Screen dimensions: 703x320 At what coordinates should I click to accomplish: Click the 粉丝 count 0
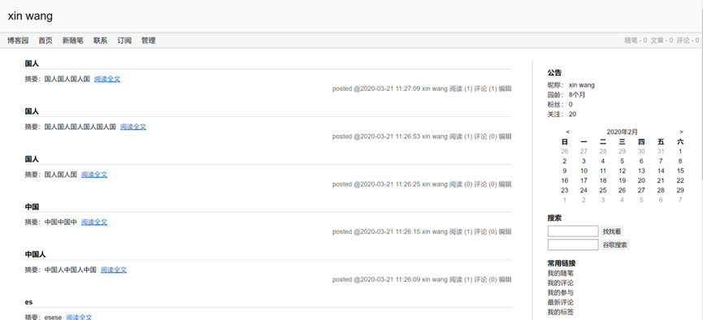pyautogui.click(x=571, y=105)
